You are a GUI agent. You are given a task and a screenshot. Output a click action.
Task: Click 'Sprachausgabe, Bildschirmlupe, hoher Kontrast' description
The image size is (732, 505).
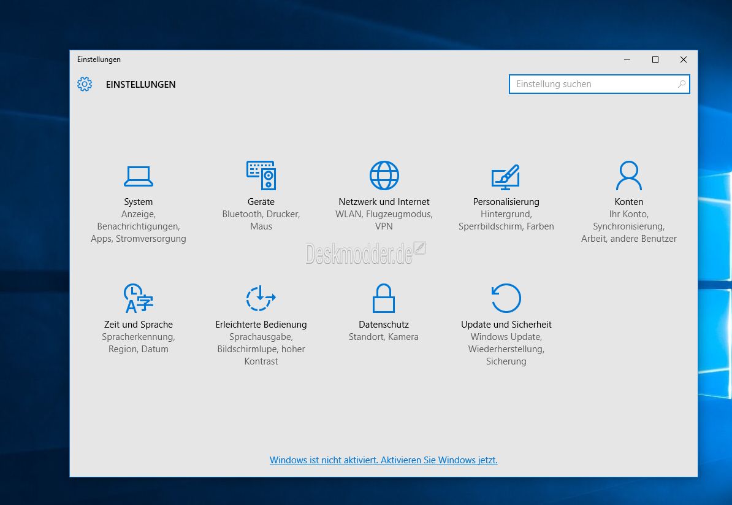click(261, 349)
